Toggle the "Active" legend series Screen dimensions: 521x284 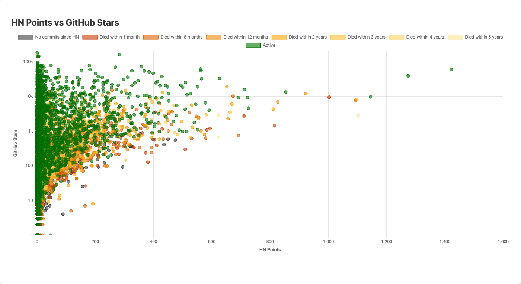tap(260, 45)
